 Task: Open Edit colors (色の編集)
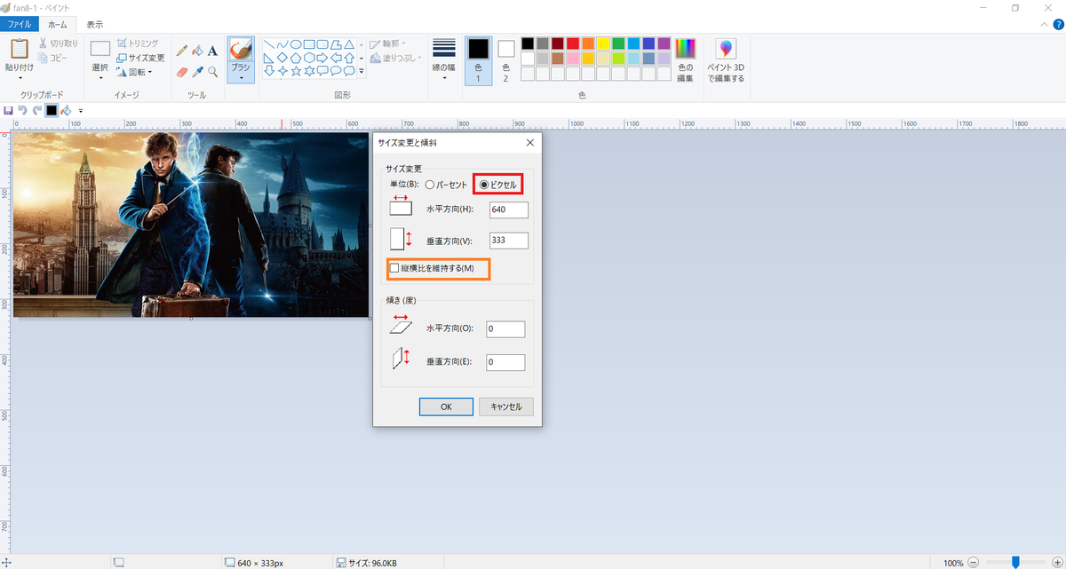pyautogui.click(x=685, y=59)
